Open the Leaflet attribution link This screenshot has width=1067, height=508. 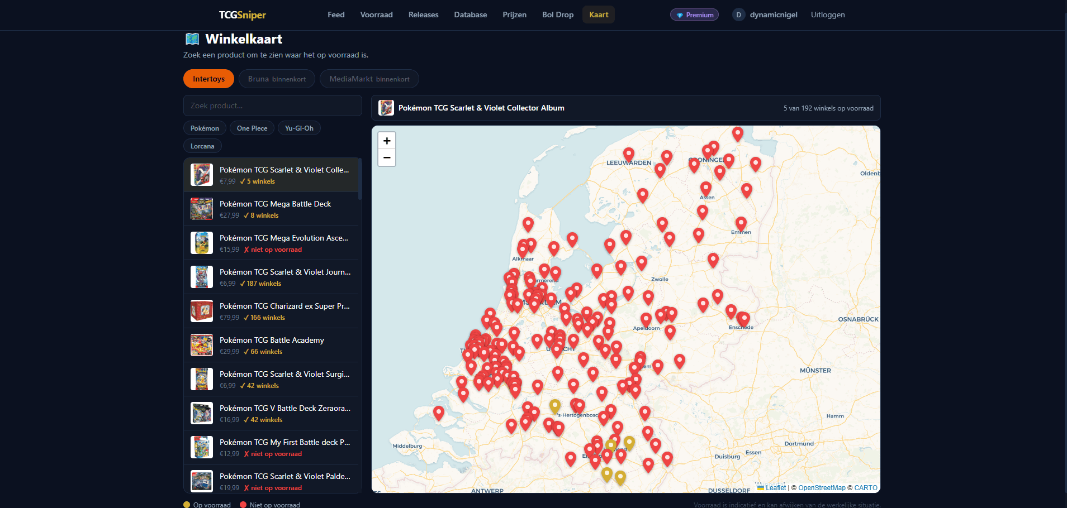[x=775, y=488]
